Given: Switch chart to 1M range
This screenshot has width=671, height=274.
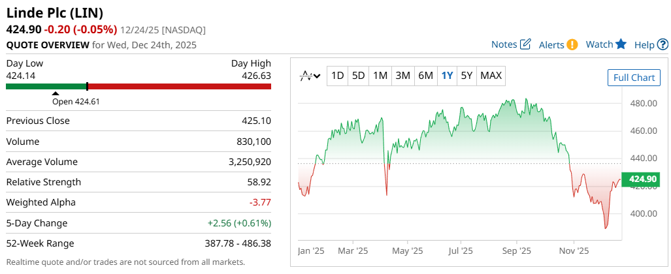Looking at the screenshot, I should coord(380,76).
